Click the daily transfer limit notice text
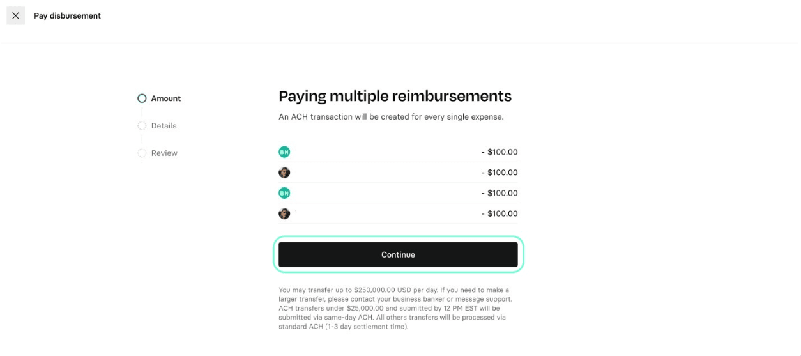 coord(395,308)
